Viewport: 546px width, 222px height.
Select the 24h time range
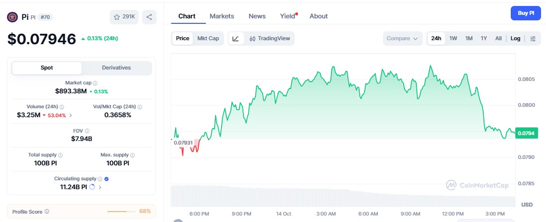[x=436, y=39]
